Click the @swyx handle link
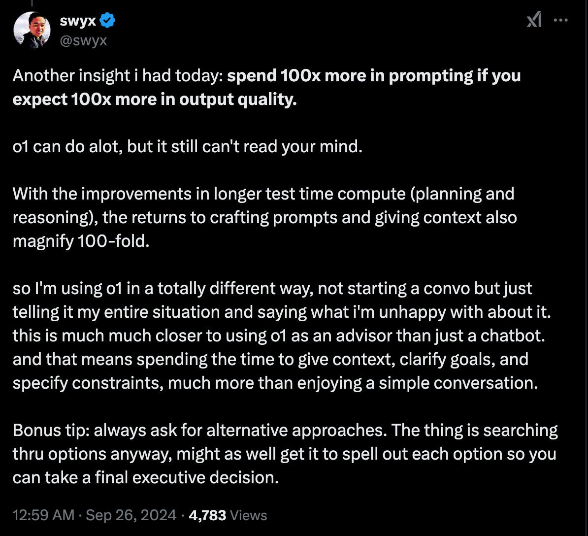Image resolution: width=588 pixels, height=536 pixels. pos(84,41)
